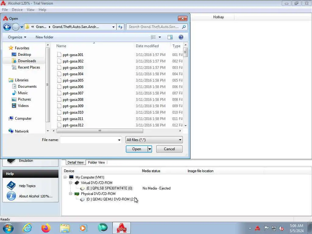
Task: Launch Internet Explorer from taskbar
Action: (x=27, y=228)
